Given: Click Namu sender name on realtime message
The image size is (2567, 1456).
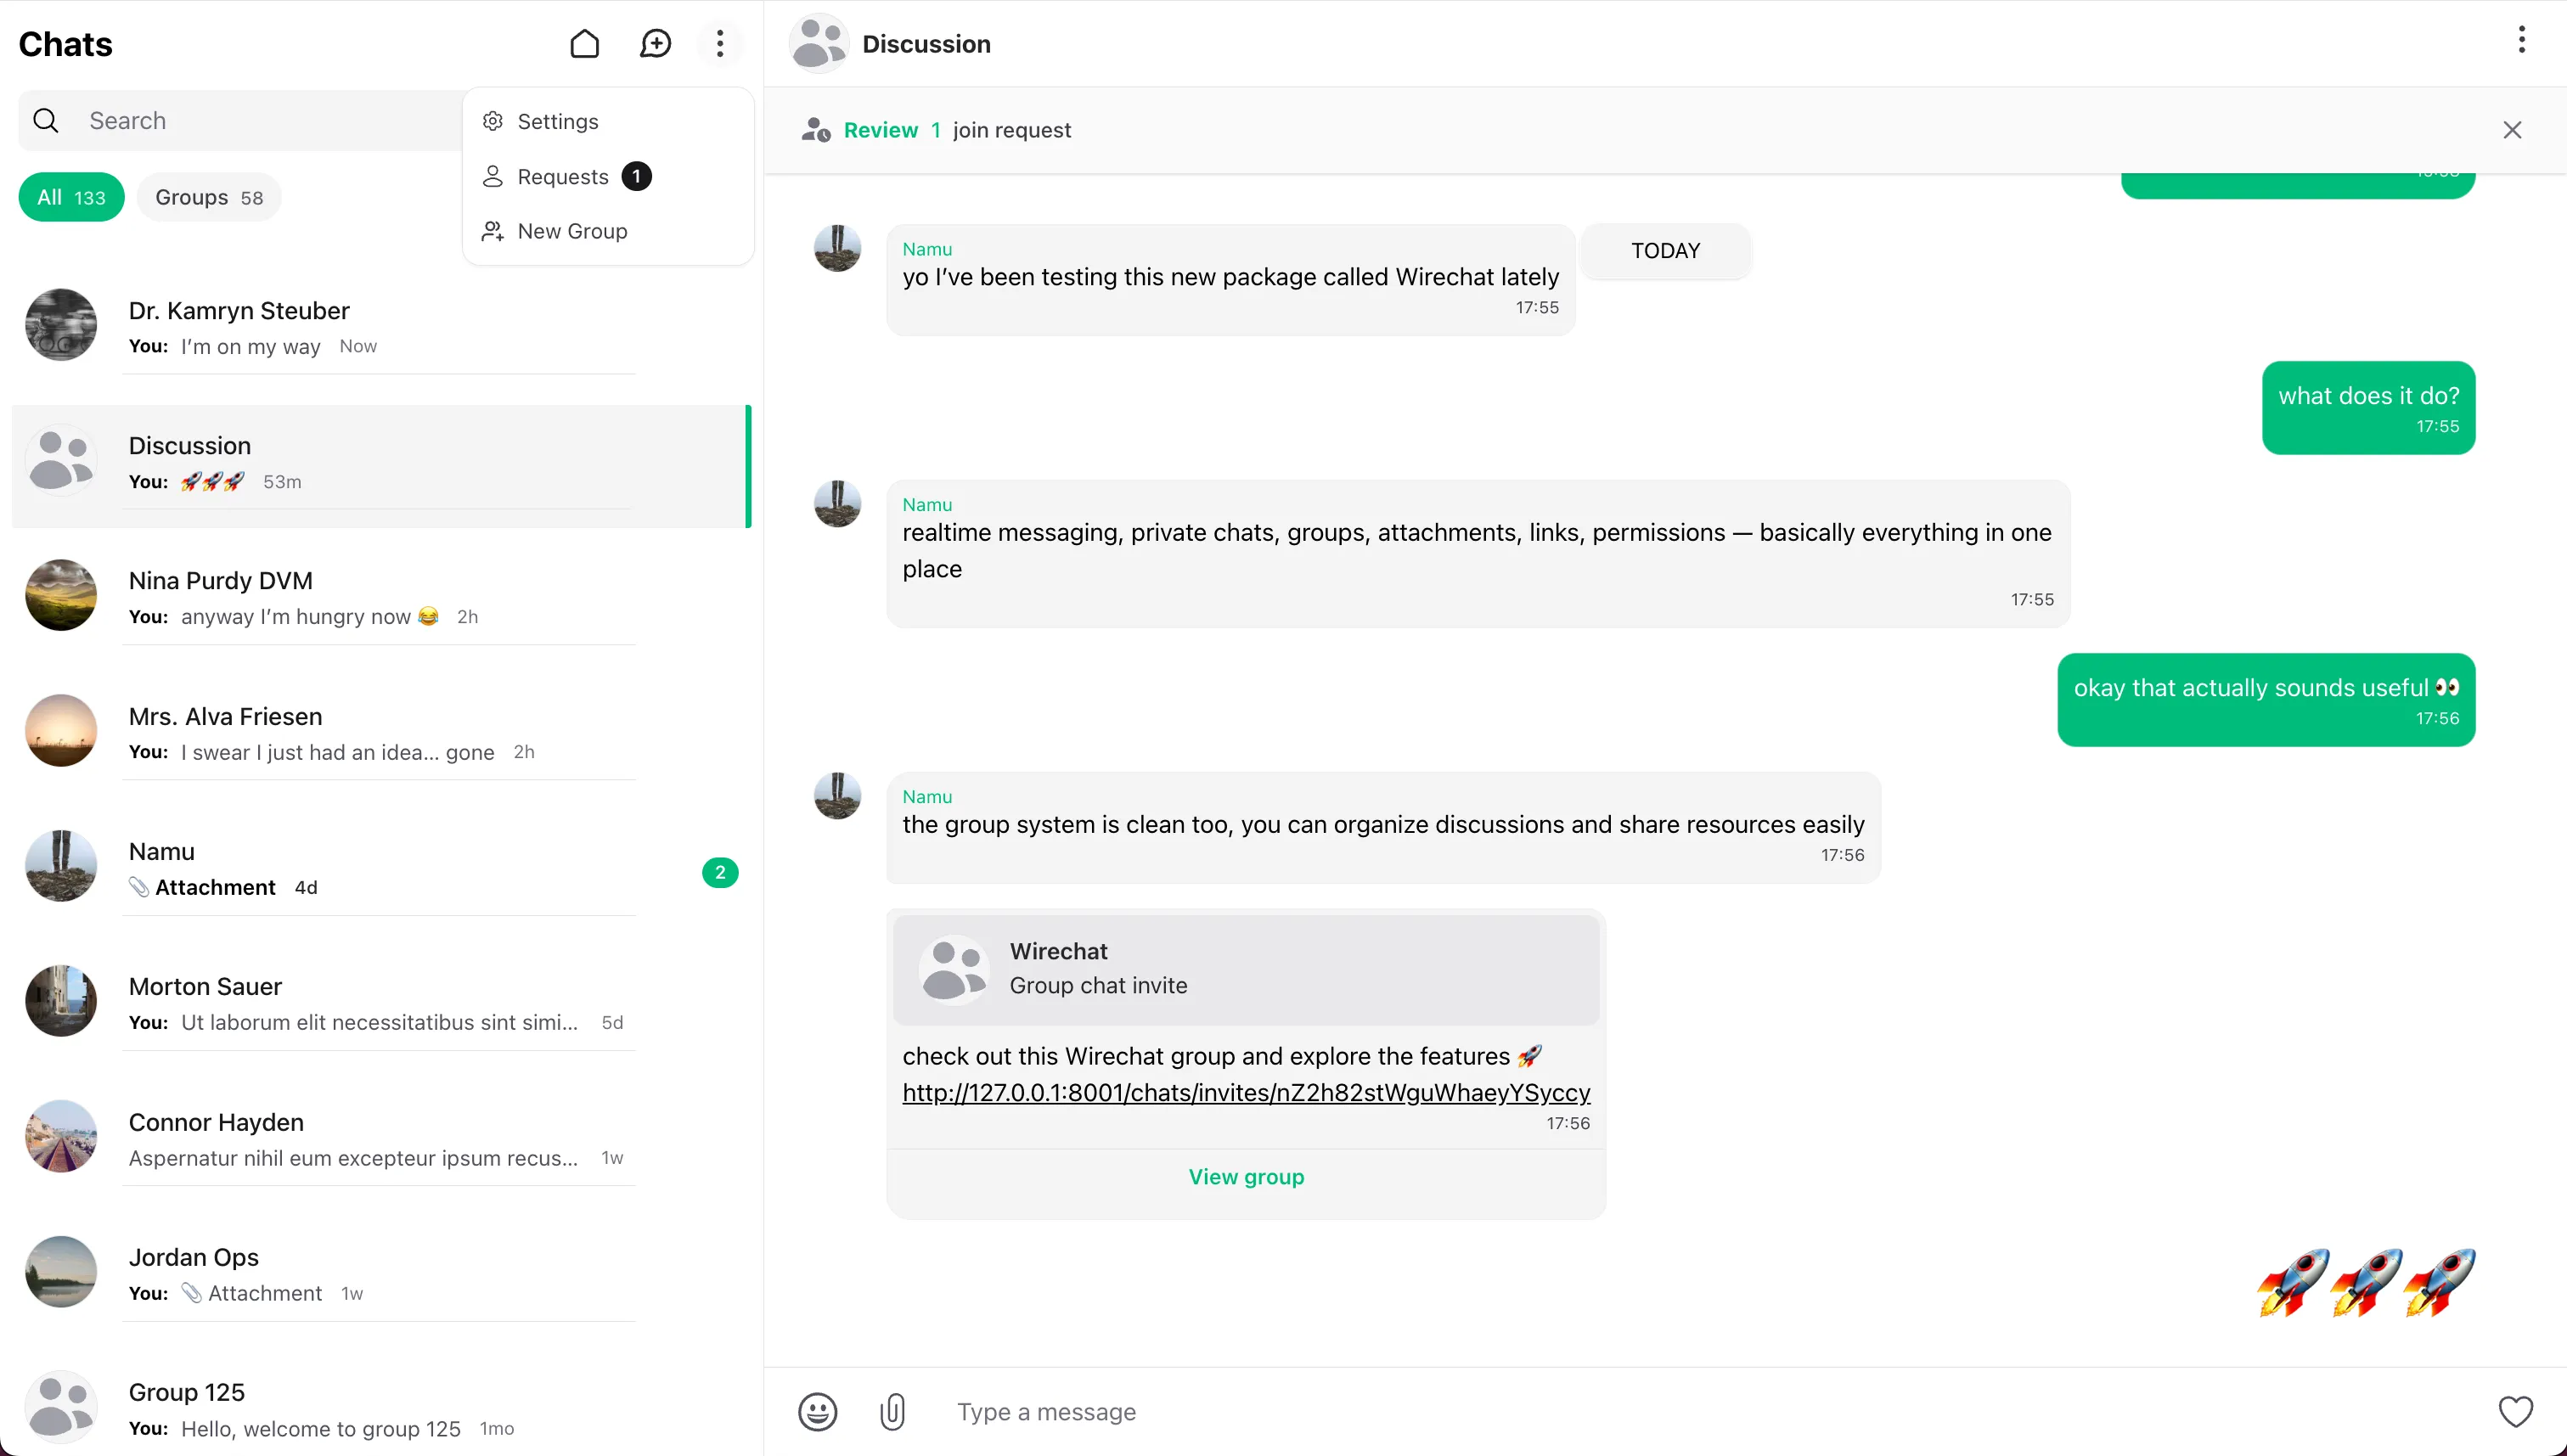Looking at the screenshot, I should (927, 504).
